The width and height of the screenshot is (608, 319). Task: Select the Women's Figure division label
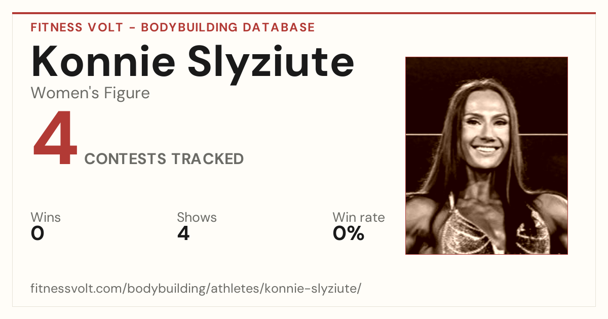pos(90,93)
